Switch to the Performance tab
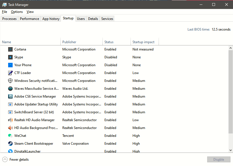This screenshot has width=233, height=166. point(29,19)
